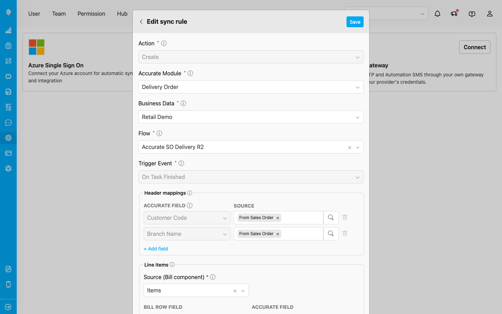
Task: Clear the Flow selection
Action: 350,148
